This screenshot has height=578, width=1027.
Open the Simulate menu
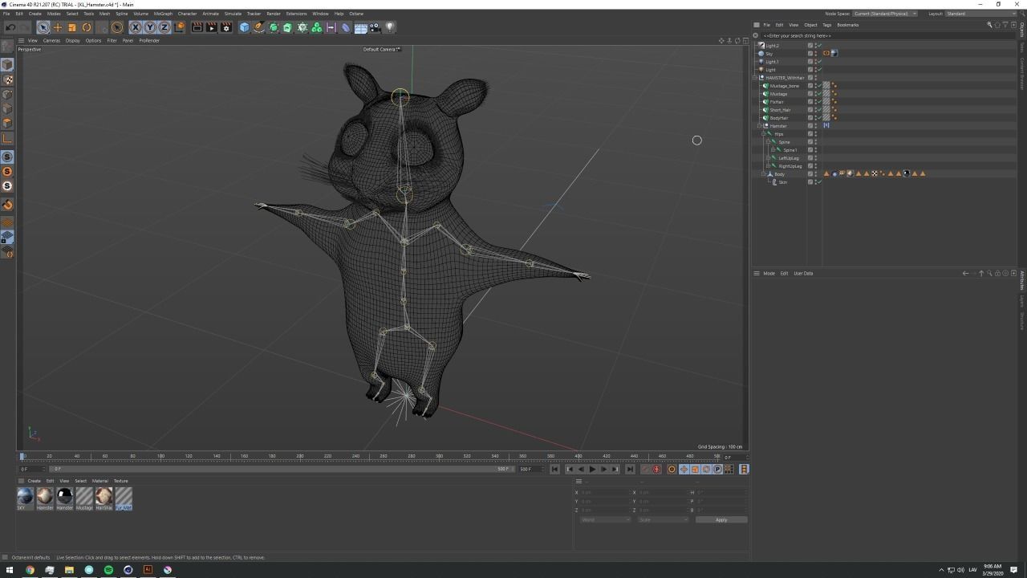point(233,14)
